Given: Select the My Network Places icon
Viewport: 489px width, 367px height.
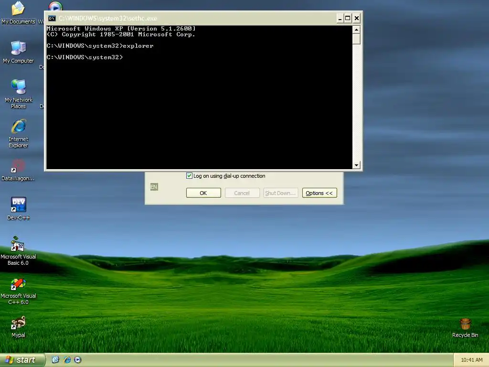Looking at the screenshot, I should (18, 94).
